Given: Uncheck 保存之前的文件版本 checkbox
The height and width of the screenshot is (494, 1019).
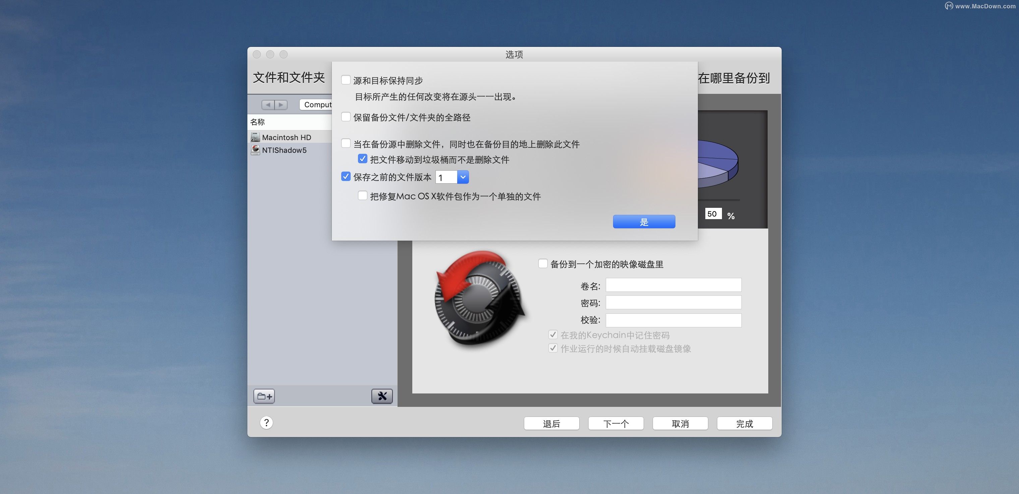Looking at the screenshot, I should pos(346,176).
